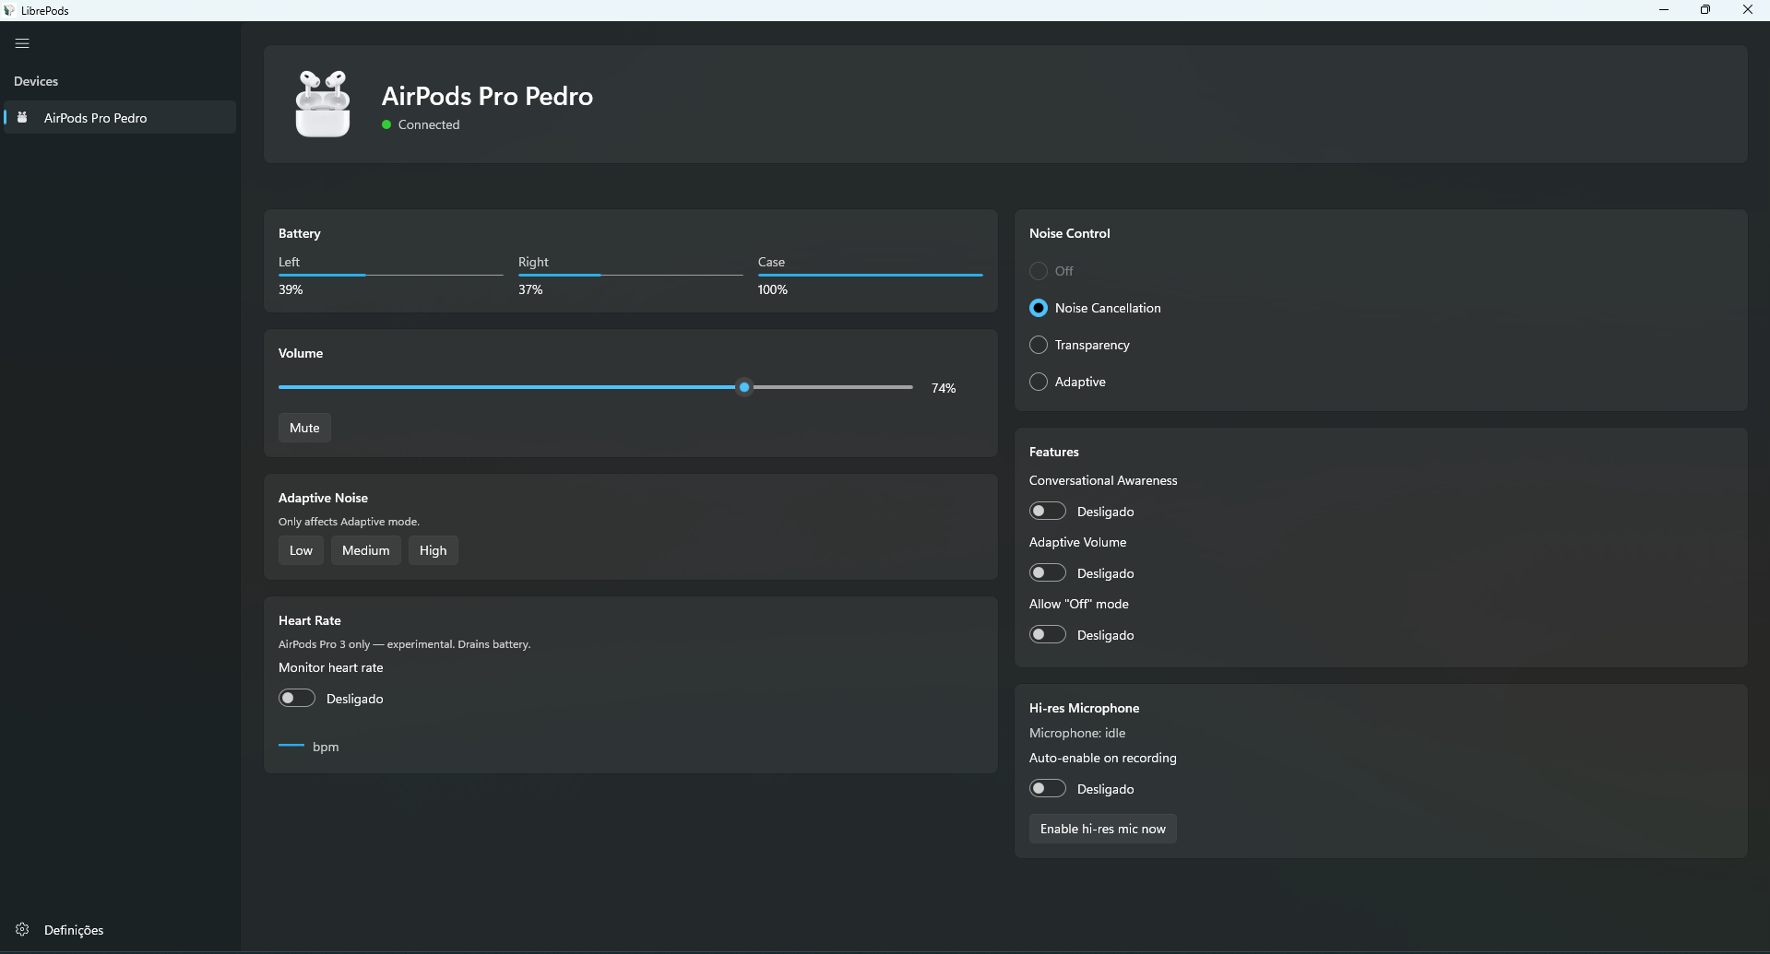Screen dimensions: 1770x954
Task: Click the Left battery level bar
Action: (391, 275)
